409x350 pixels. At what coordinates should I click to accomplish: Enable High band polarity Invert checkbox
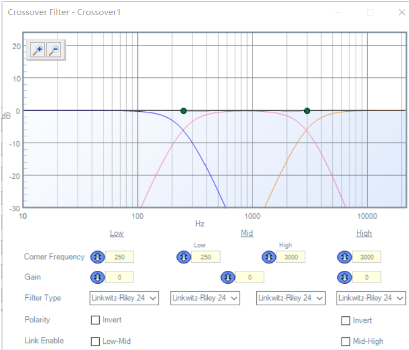(346, 321)
